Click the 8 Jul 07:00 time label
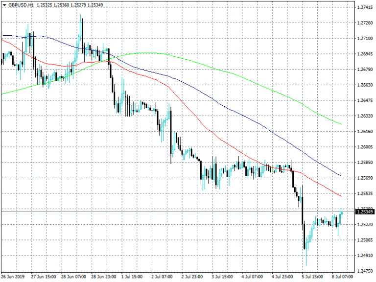Viewport: 376px width, 282px height. (342, 277)
